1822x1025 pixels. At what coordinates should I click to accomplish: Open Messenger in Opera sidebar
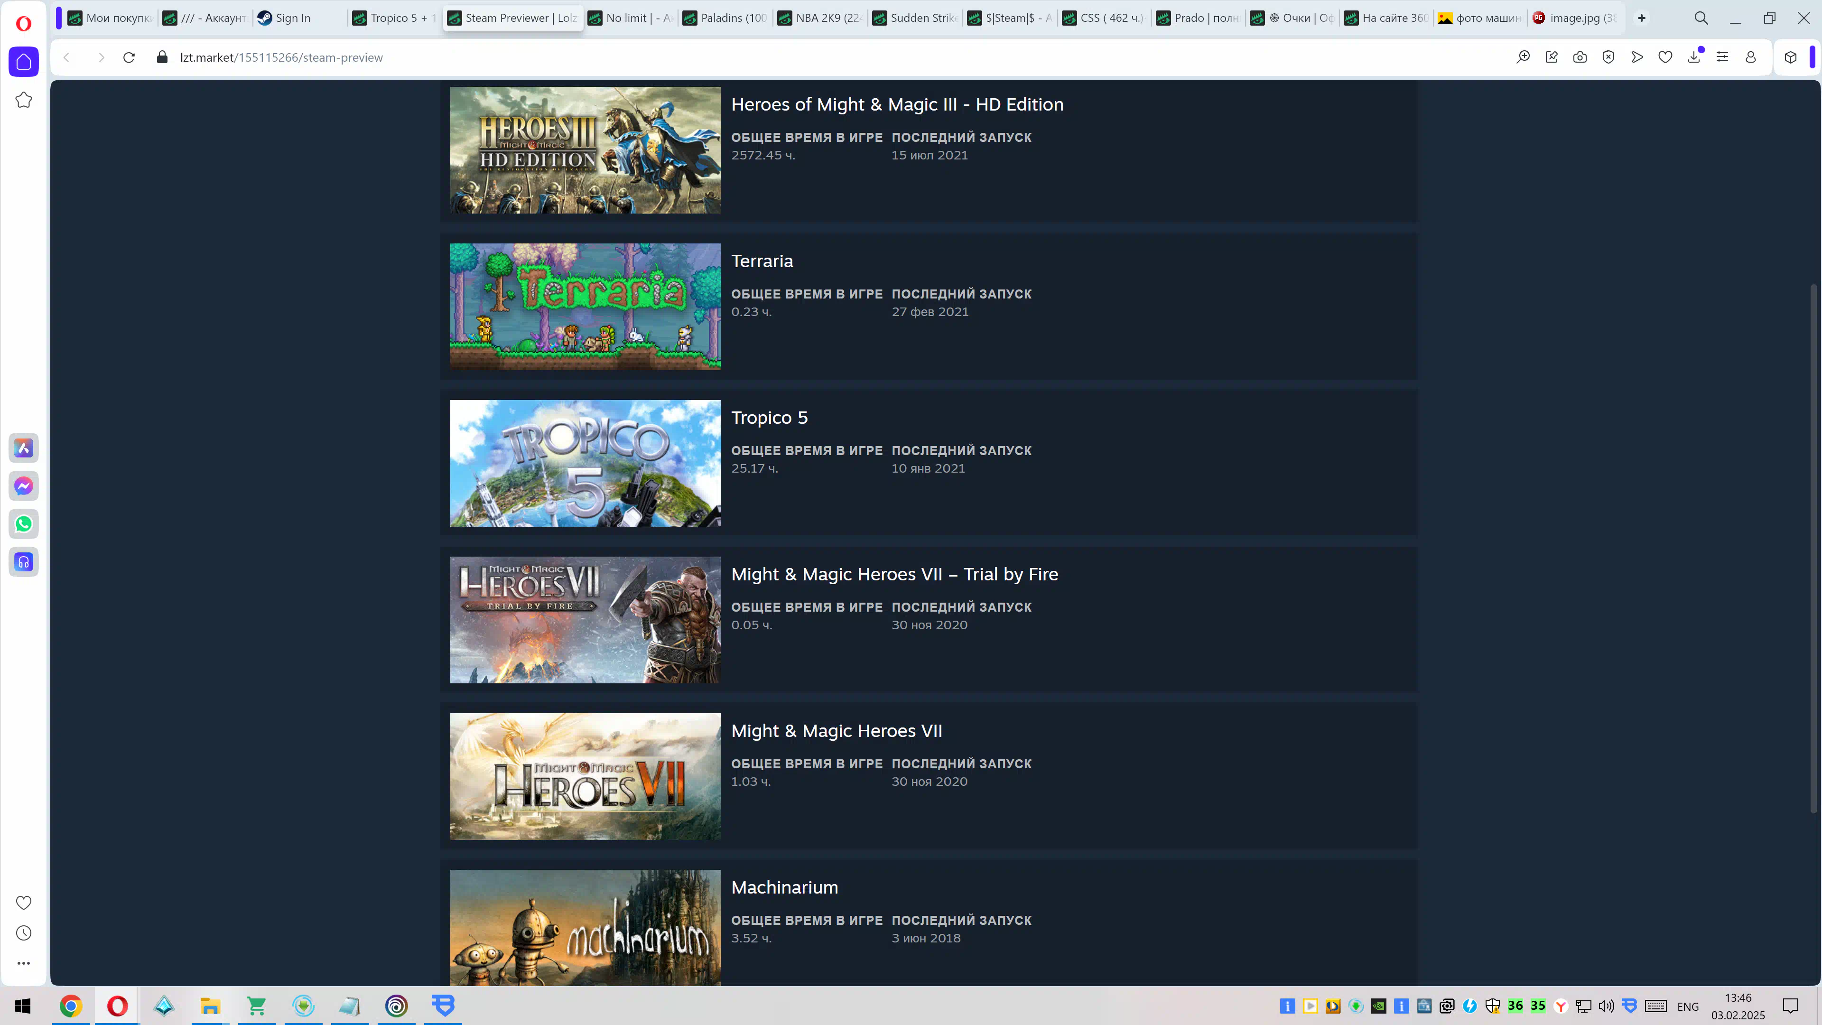[x=23, y=486]
